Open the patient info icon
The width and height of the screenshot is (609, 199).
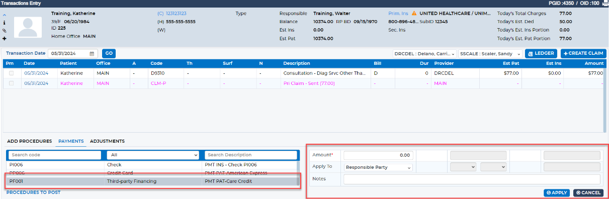[5, 23]
